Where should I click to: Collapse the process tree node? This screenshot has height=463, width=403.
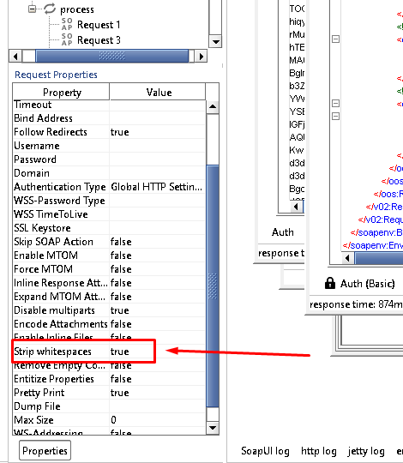tap(32, 9)
